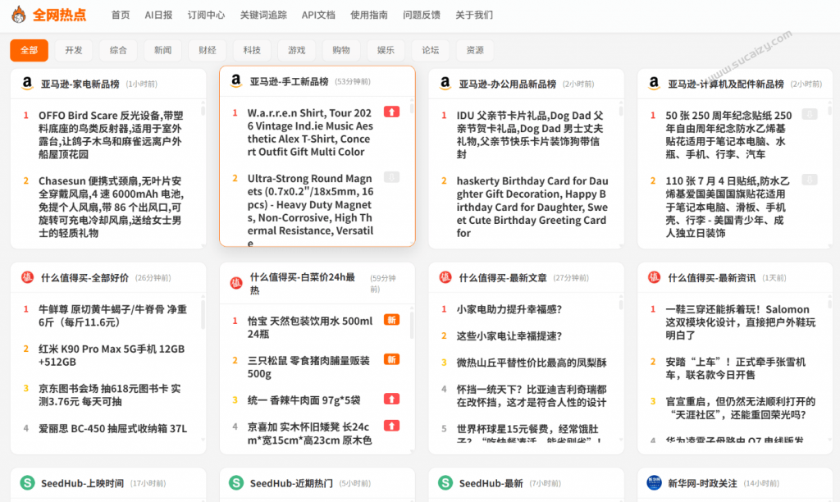840x502 pixels.
Task: Open 使用指南 page
Action: tap(369, 15)
